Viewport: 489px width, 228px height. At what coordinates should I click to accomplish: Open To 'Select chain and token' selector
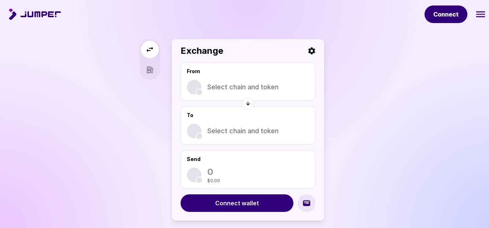point(243,131)
